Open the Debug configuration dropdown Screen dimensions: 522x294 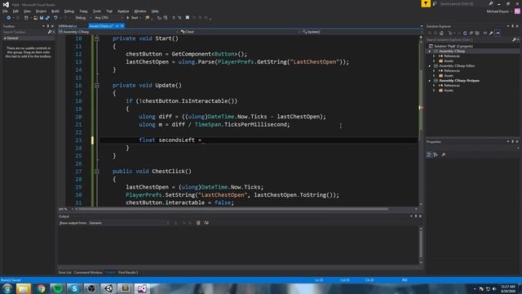pyautogui.click(x=83, y=18)
